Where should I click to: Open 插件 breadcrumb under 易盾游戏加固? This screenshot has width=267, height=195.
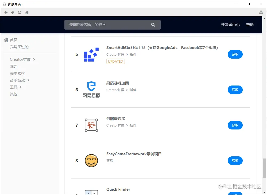pyautogui.click(x=133, y=90)
